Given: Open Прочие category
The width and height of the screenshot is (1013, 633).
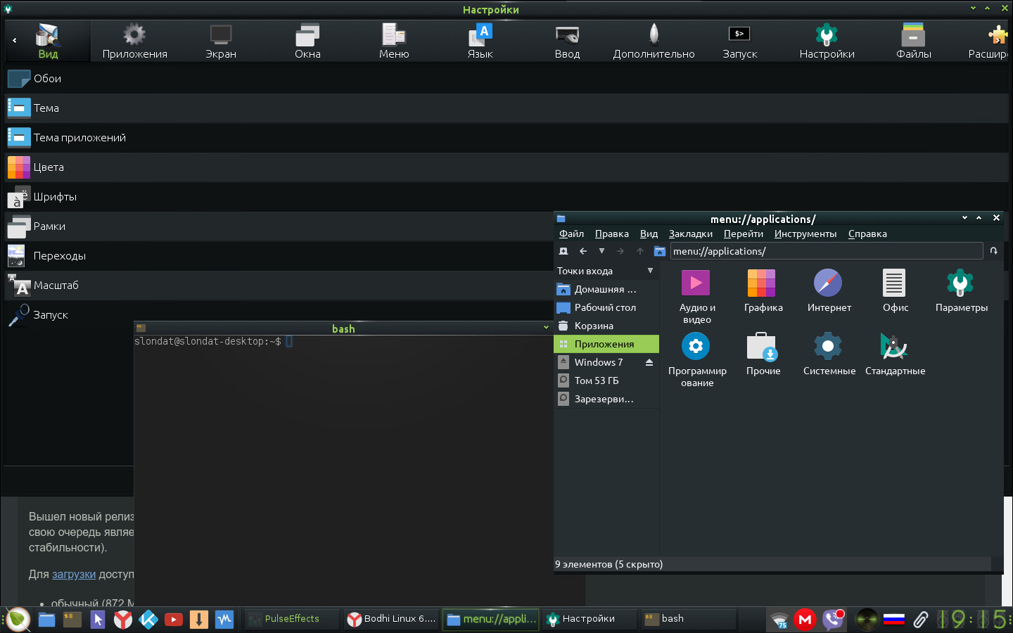Looking at the screenshot, I should click(x=763, y=354).
